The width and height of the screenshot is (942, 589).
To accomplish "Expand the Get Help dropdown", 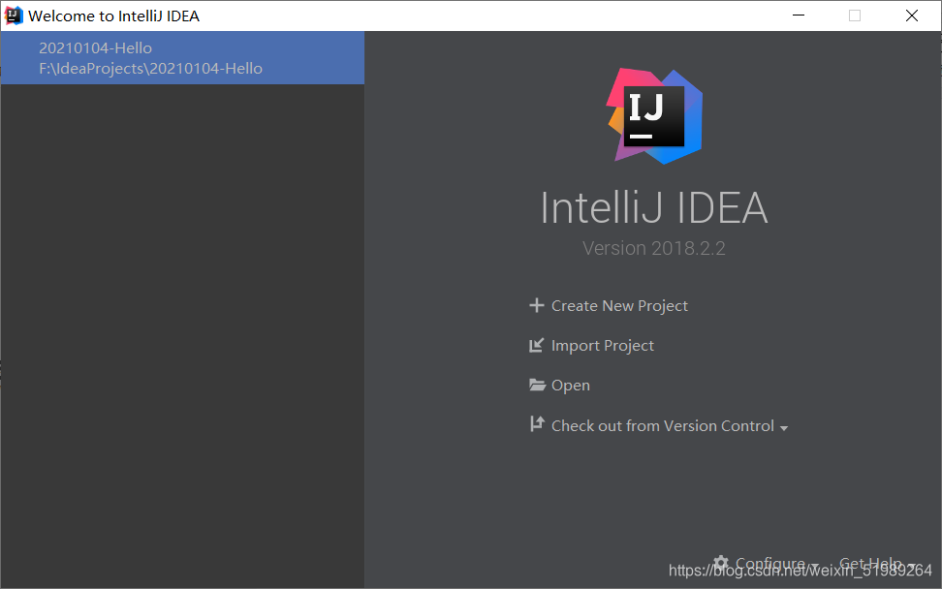I will [x=877, y=563].
